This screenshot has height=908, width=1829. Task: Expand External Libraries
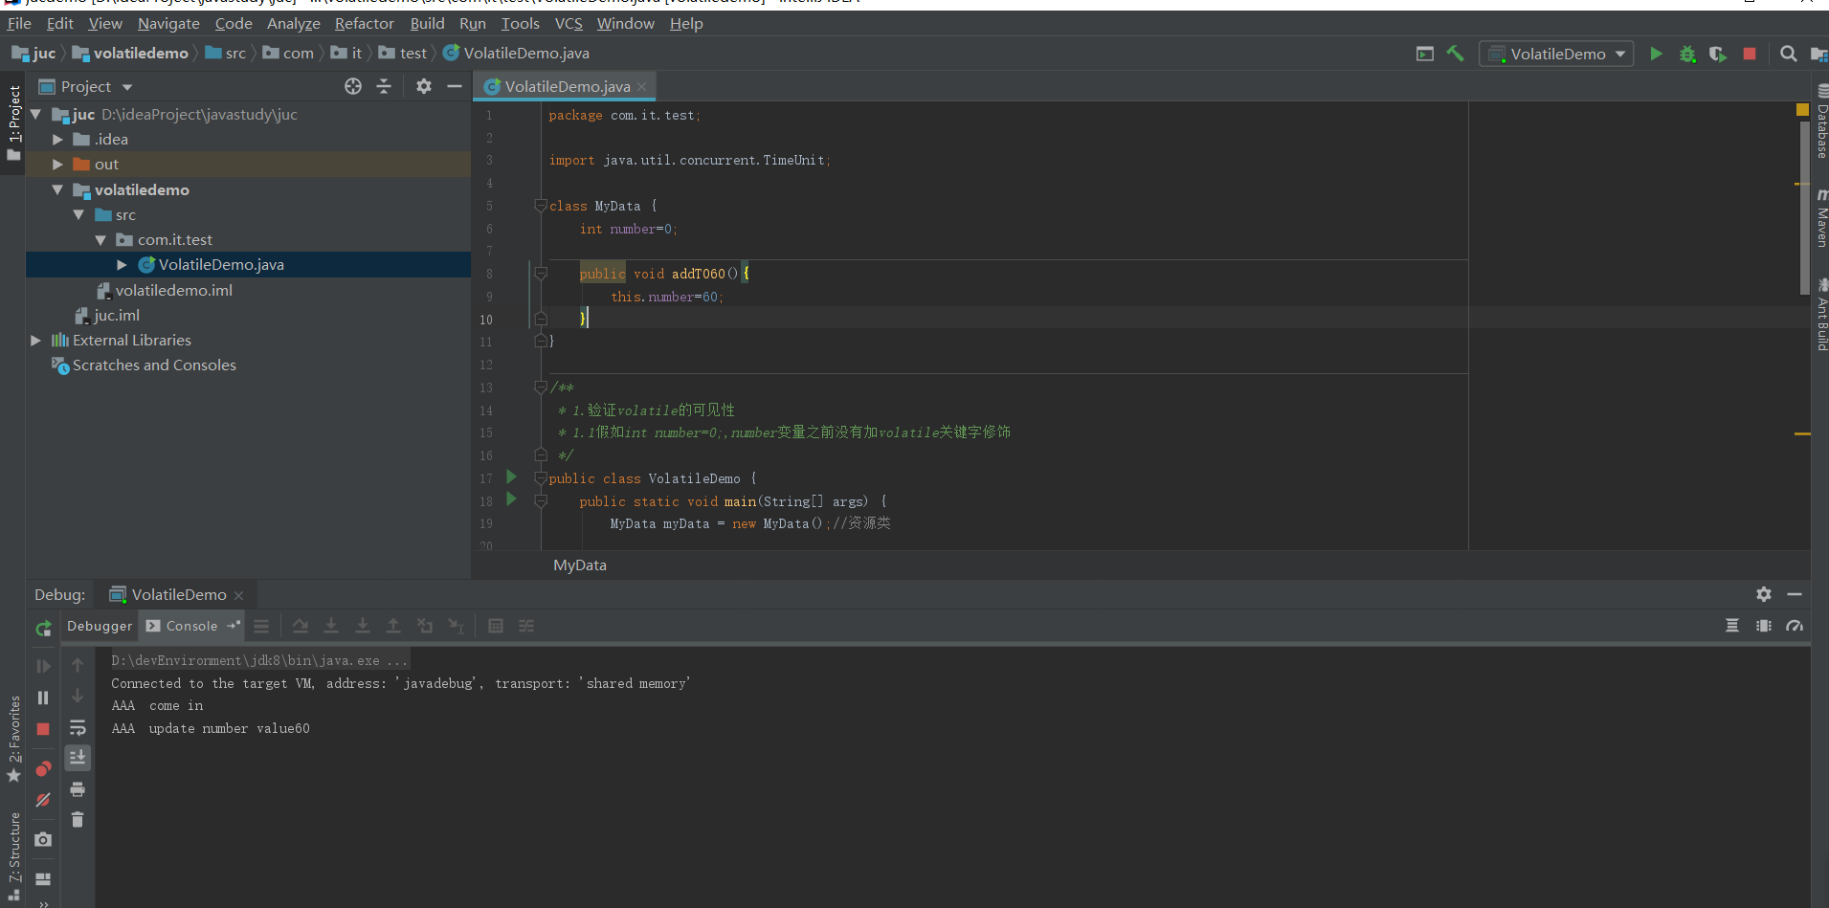point(36,341)
